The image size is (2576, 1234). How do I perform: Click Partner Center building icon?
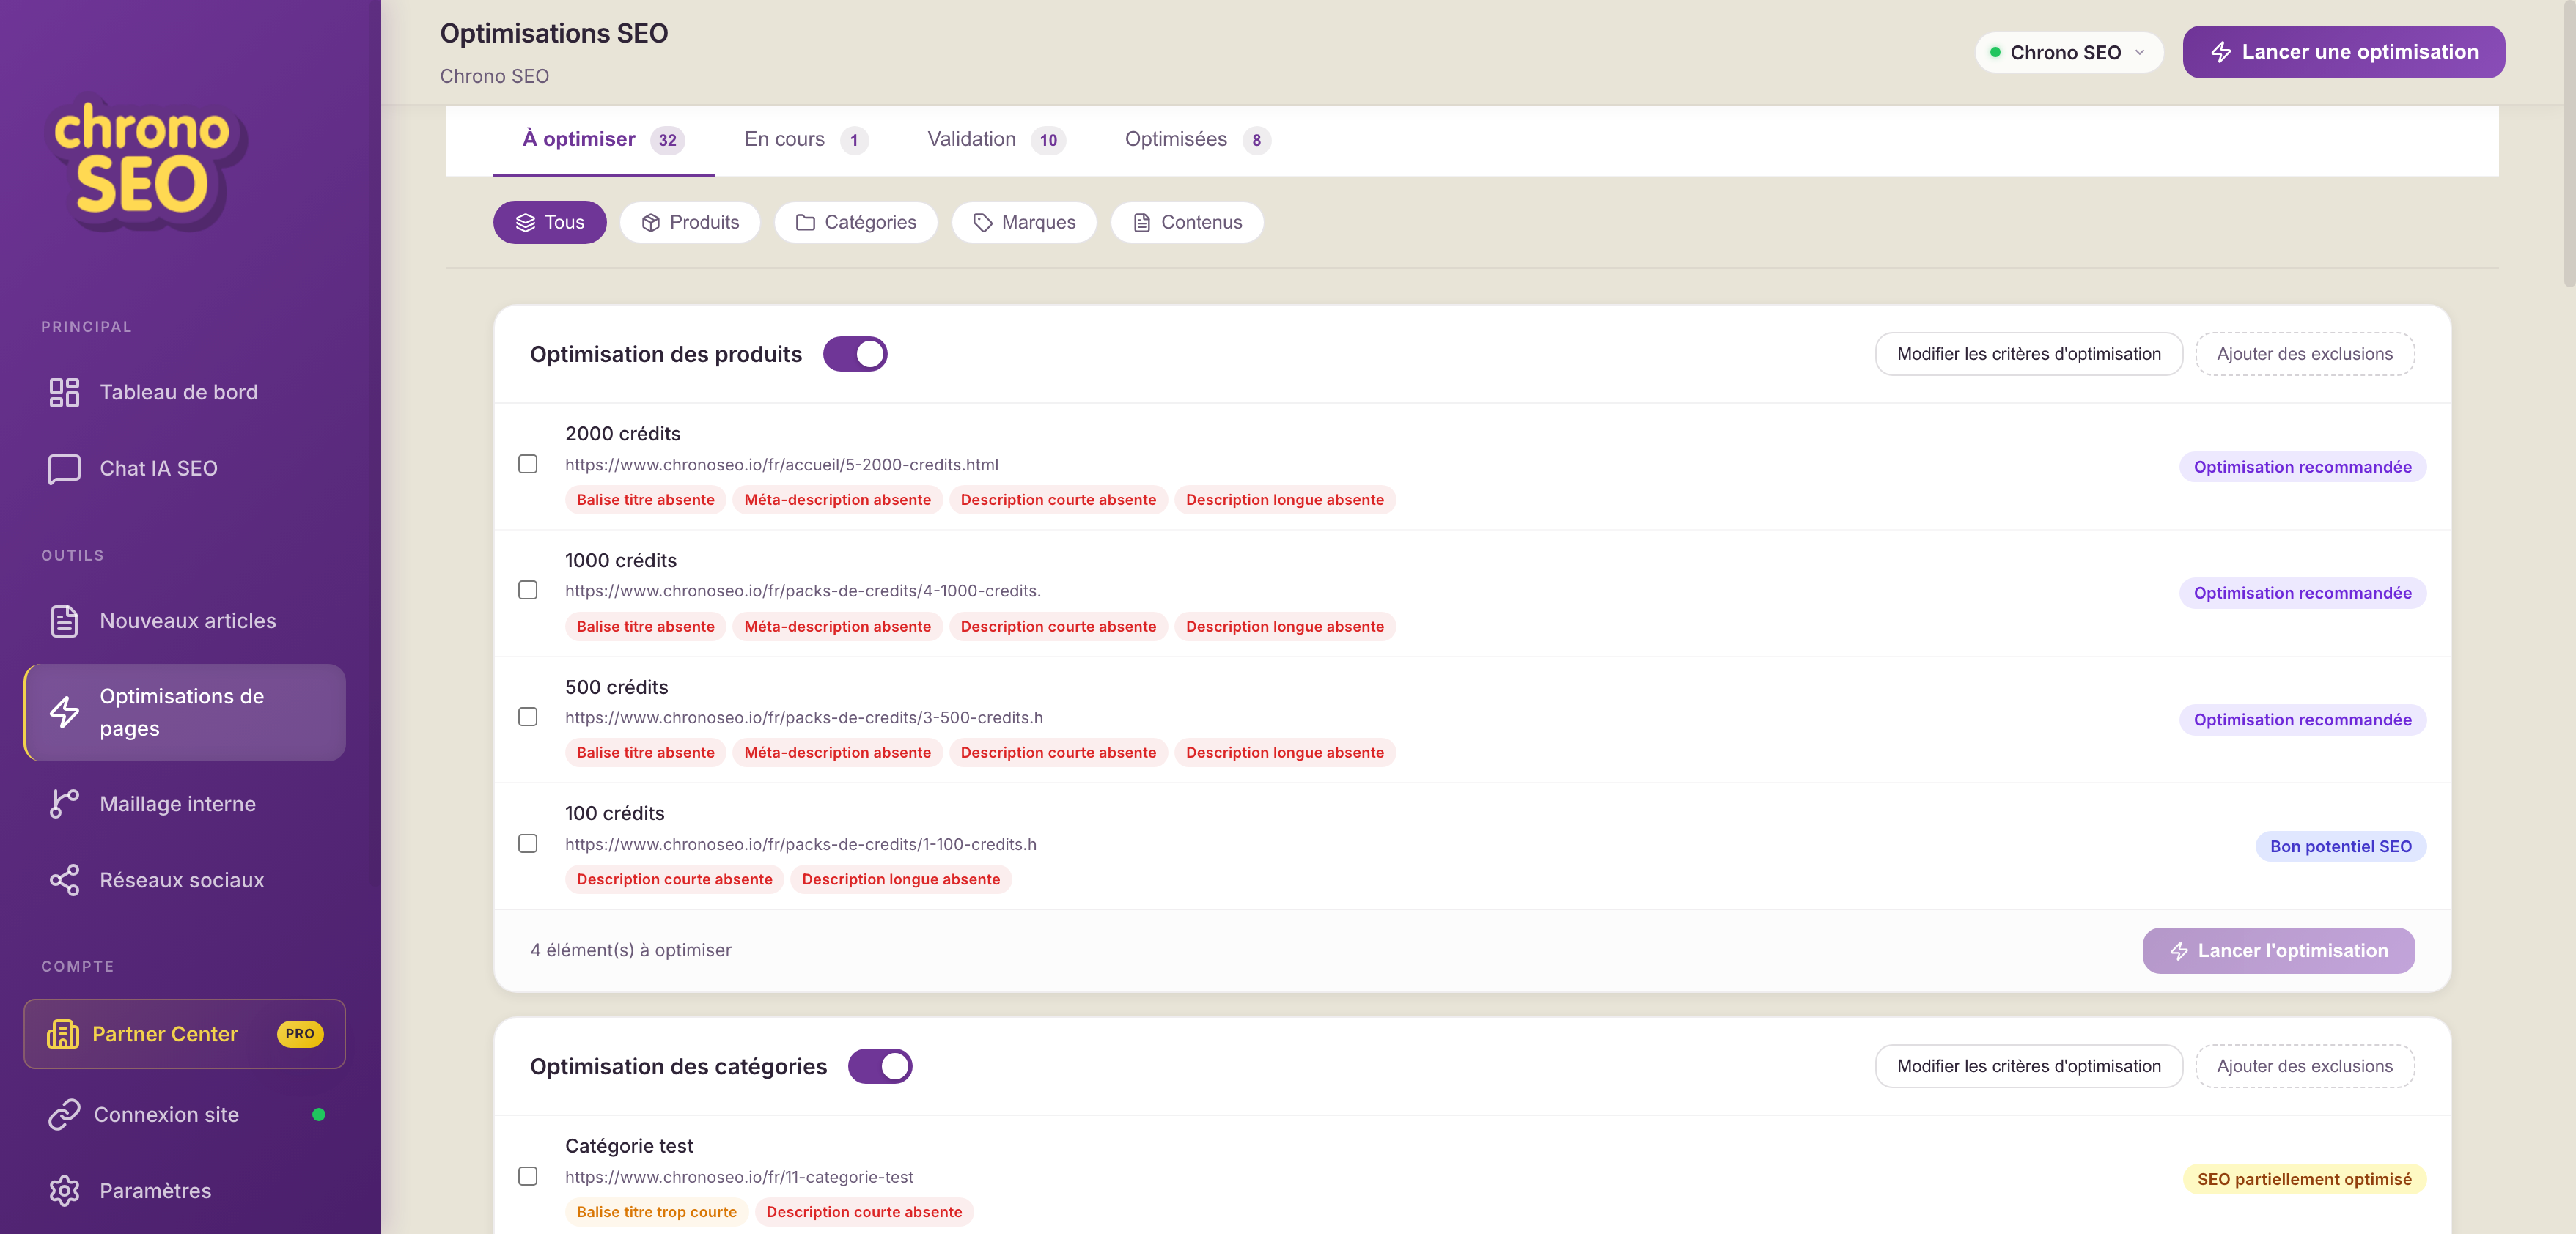pyautogui.click(x=62, y=1034)
